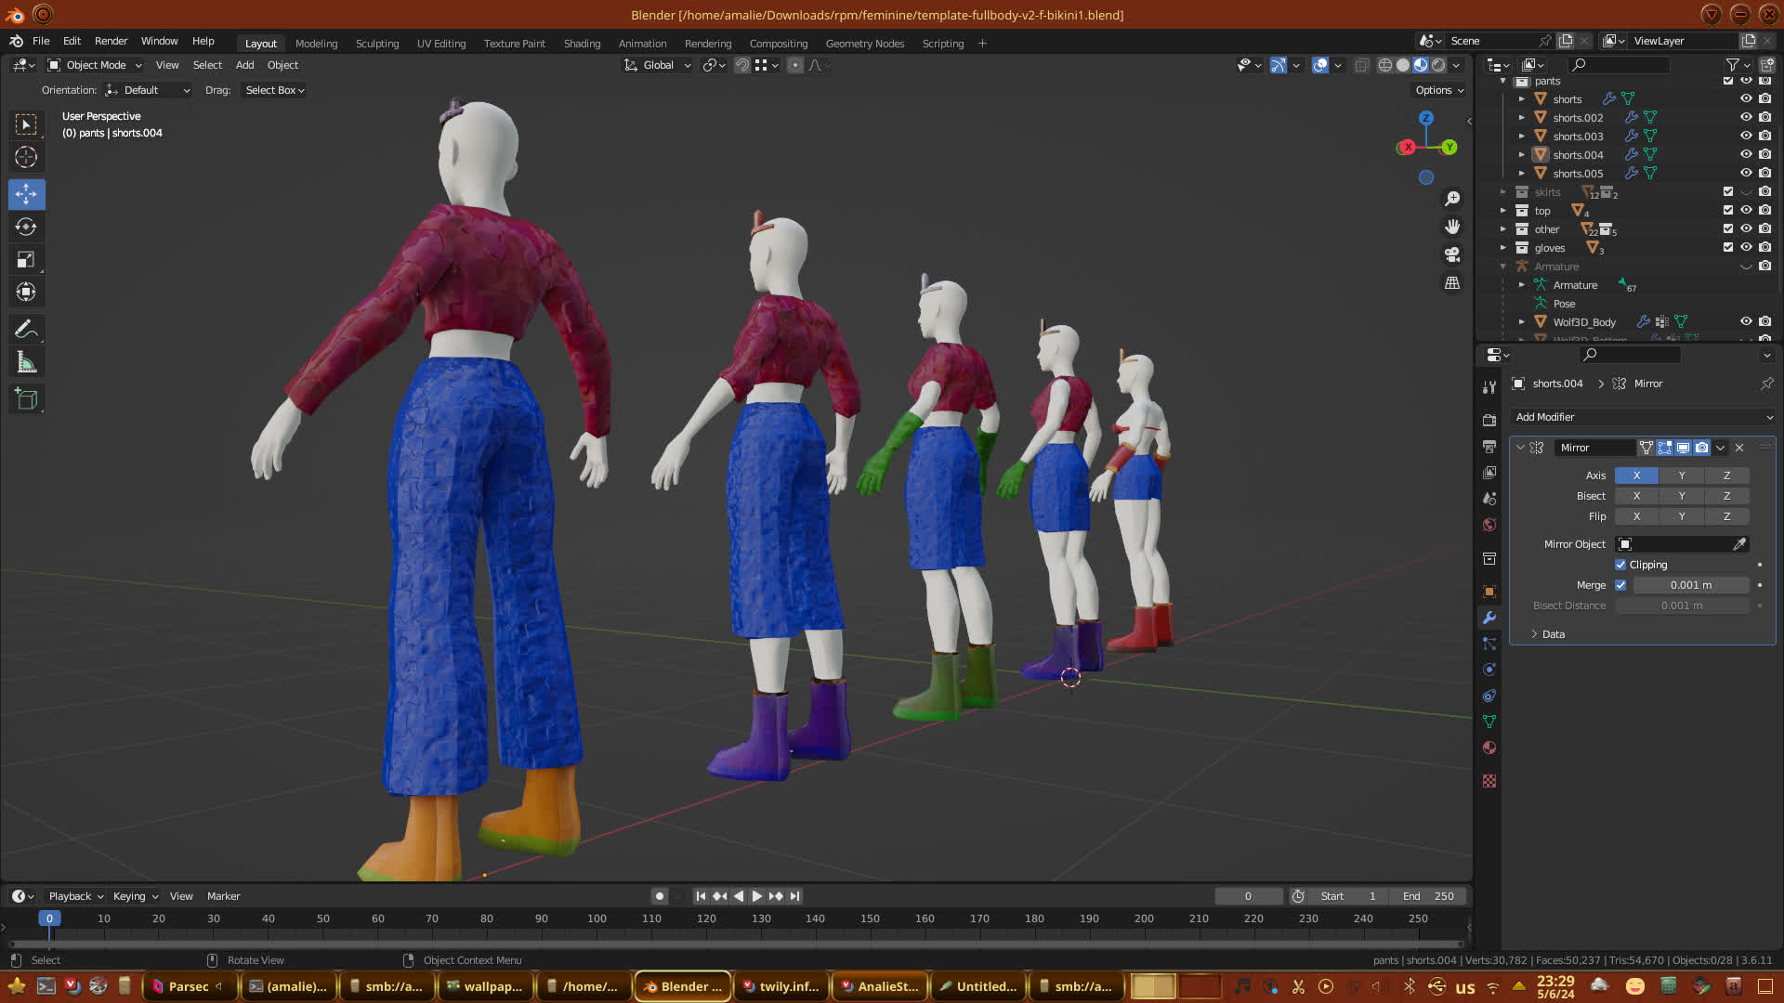The width and height of the screenshot is (1784, 1003).
Task: Select the Rotate tool
Action: pyautogui.click(x=26, y=227)
